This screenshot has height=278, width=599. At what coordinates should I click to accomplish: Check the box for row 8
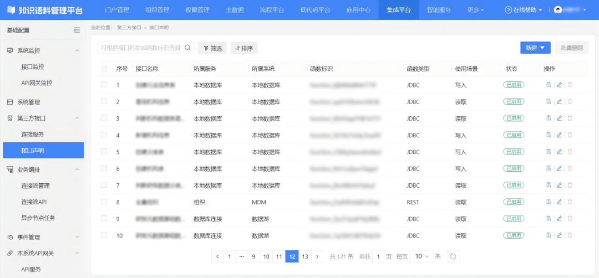[104, 202]
